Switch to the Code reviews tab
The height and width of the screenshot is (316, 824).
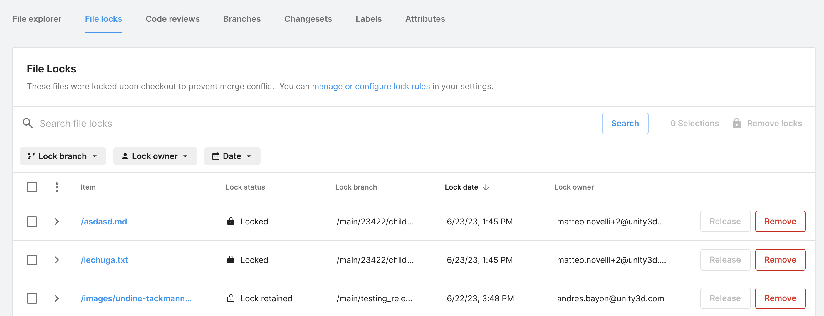click(x=172, y=19)
